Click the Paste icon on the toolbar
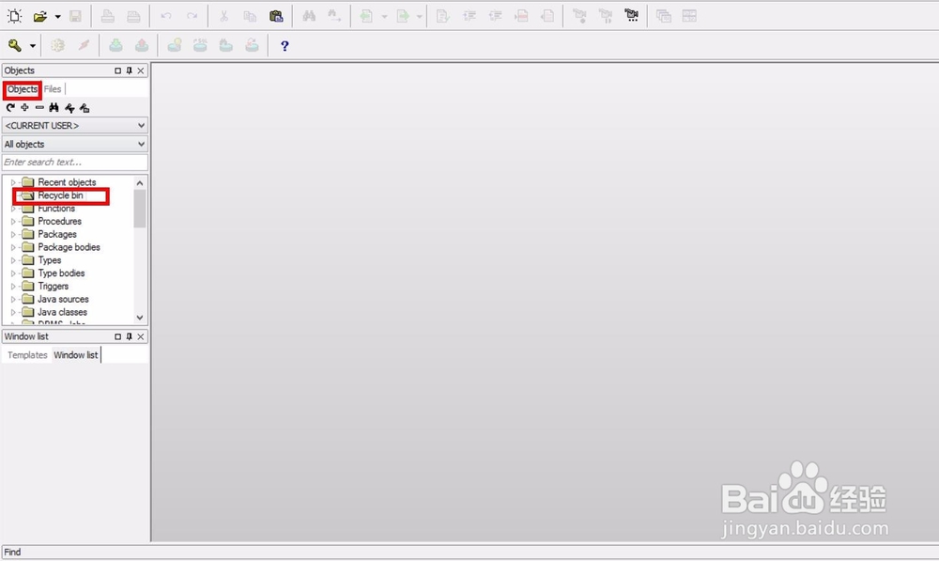Image resolution: width=939 pixels, height=561 pixels. coord(275,14)
